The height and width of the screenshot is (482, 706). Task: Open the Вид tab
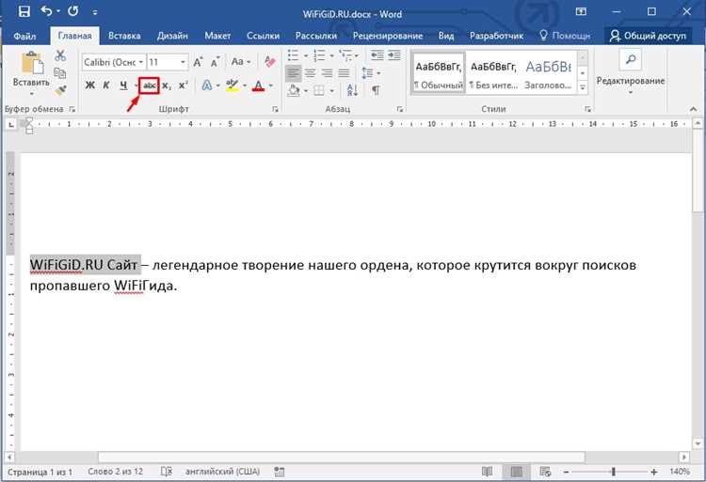446,36
